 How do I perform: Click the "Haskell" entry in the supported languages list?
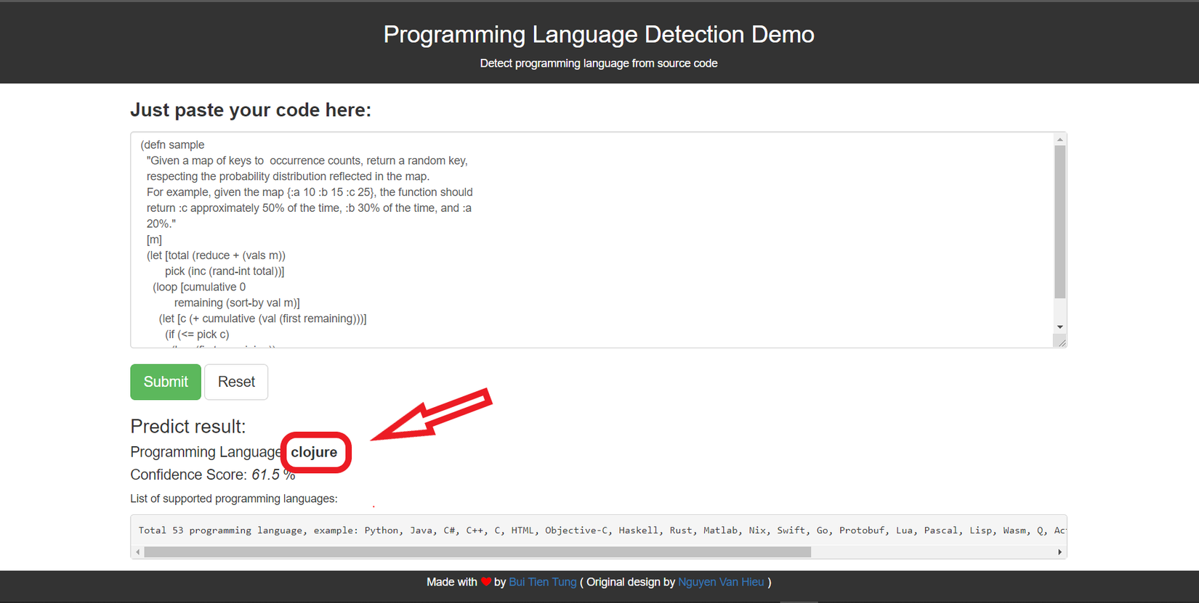tap(638, 530)
